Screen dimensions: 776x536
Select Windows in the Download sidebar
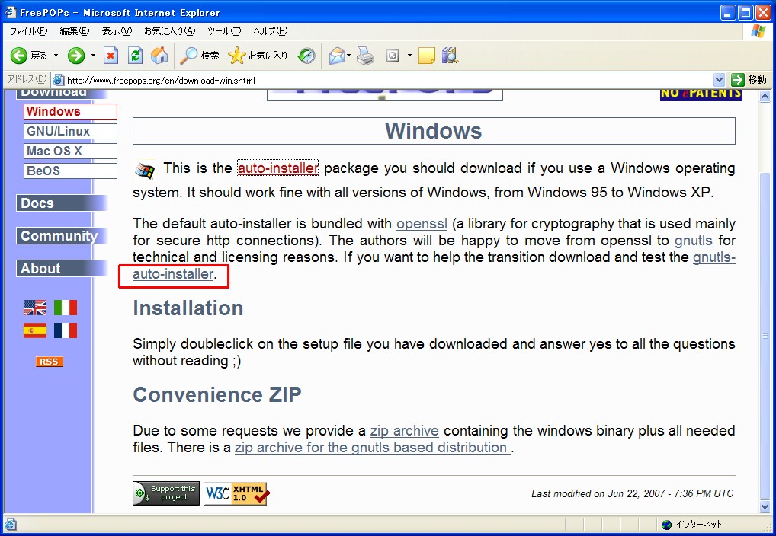click(x=70, y=111)
